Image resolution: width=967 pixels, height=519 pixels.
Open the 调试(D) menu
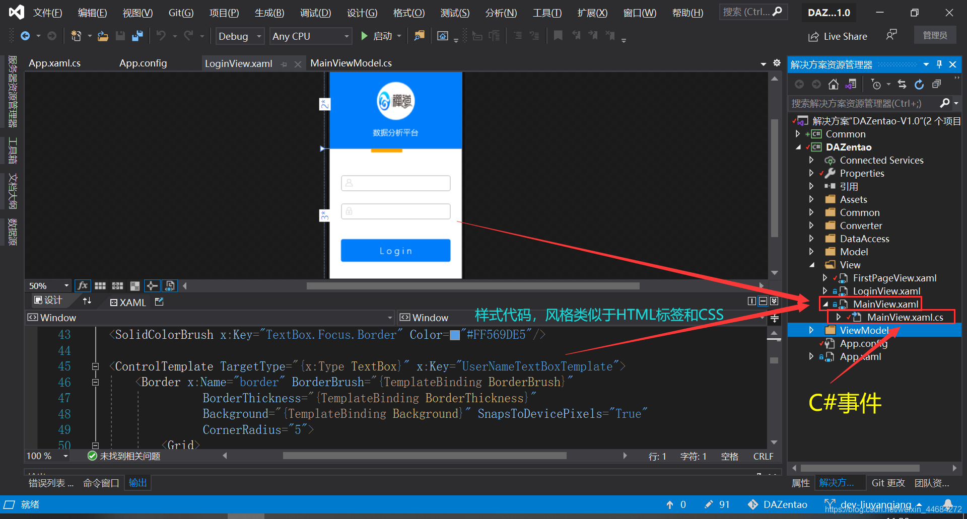[x=316, y=13]
